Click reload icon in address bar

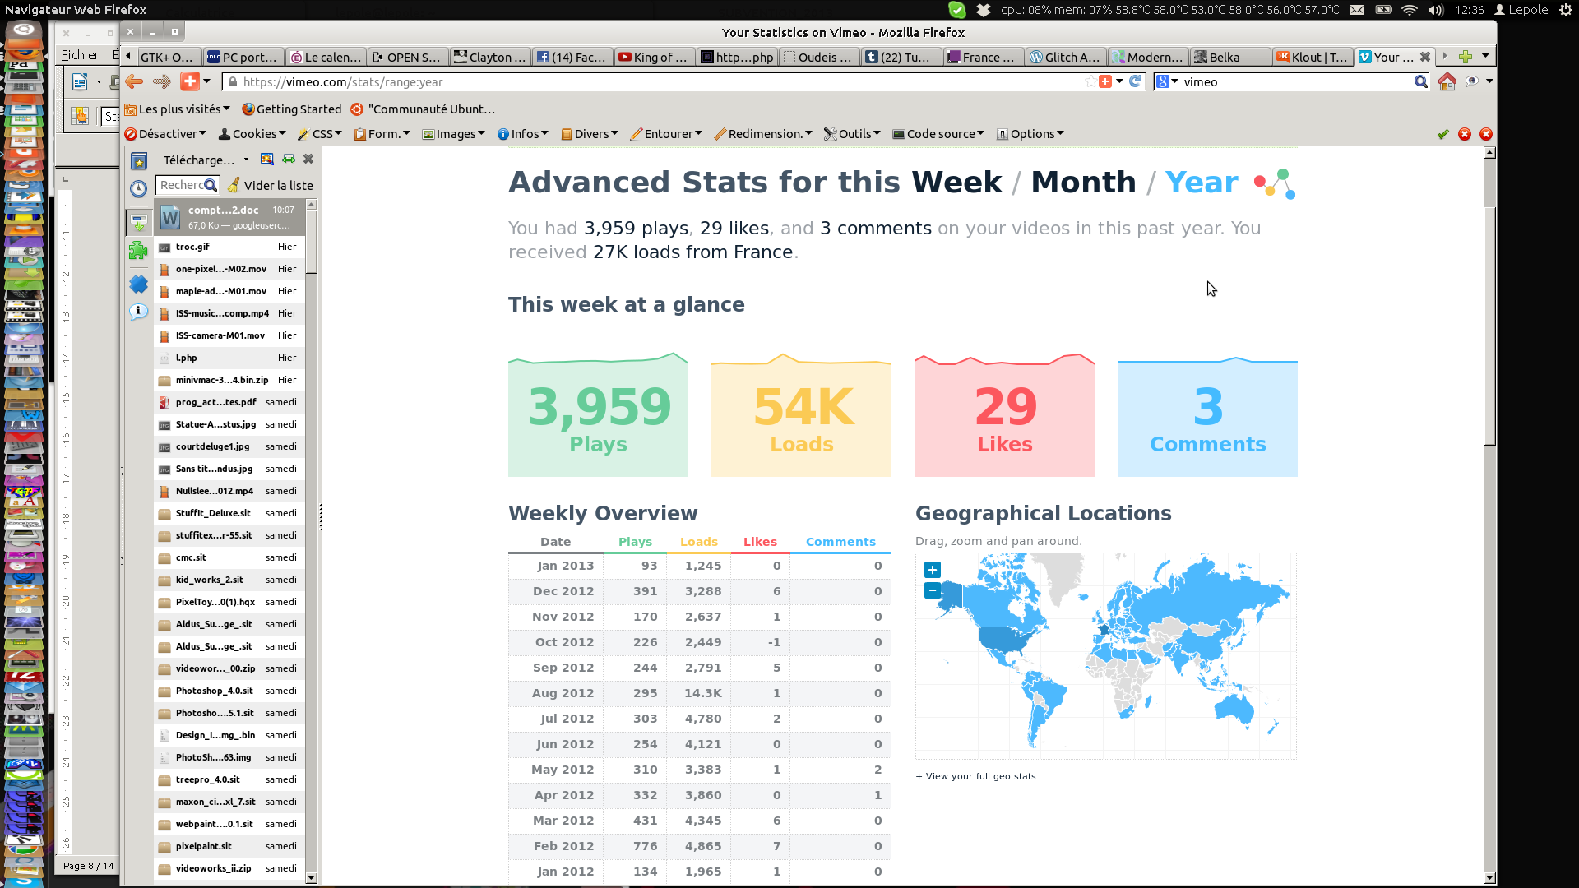[x=1136, y=81]
